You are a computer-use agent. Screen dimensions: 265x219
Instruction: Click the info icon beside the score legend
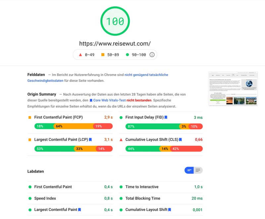152,55
